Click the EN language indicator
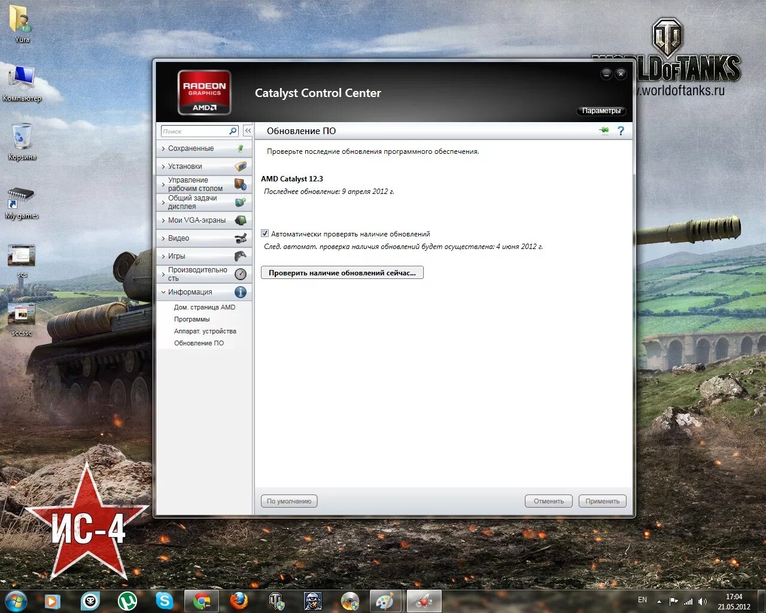The image size is (766, 613). (x=642, y=600)
